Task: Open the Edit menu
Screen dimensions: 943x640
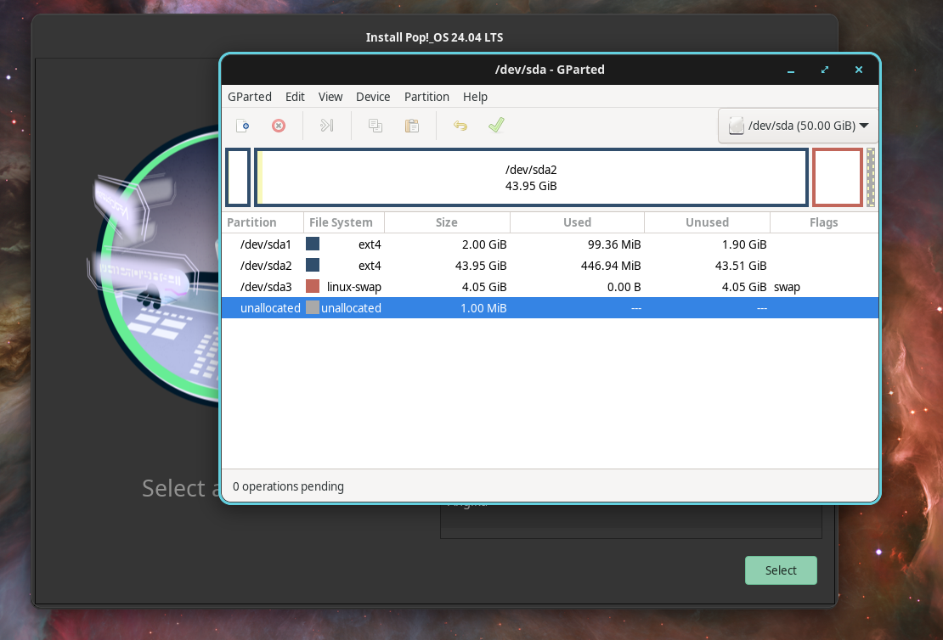Action: 295,97
